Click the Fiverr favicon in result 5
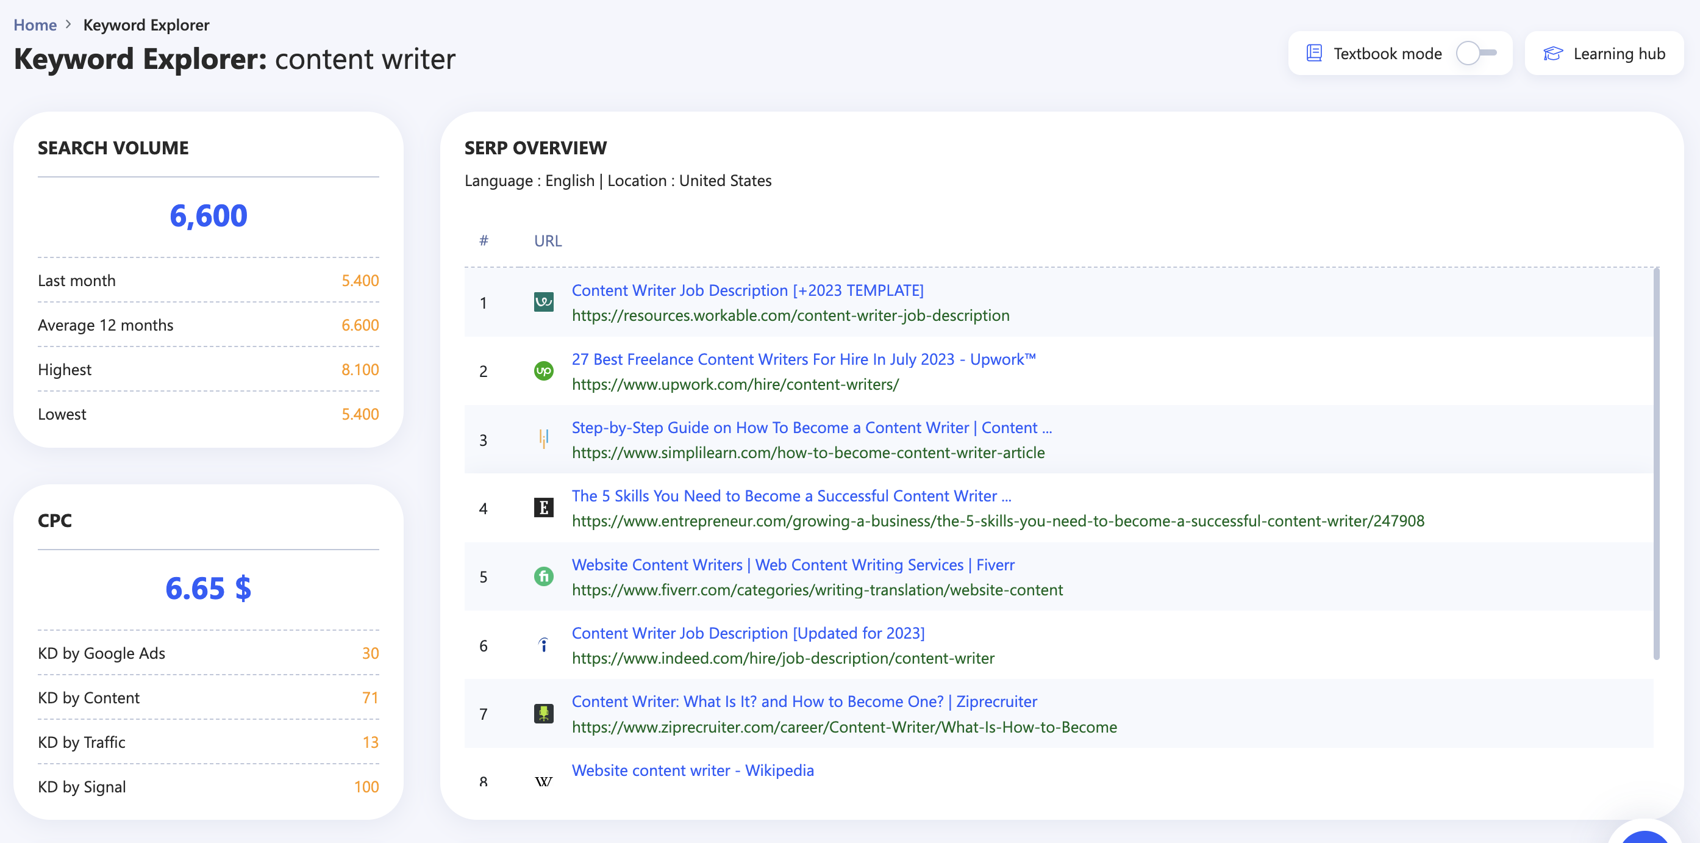This screenshot has width=1700, height=843. [x=543, y=576]
